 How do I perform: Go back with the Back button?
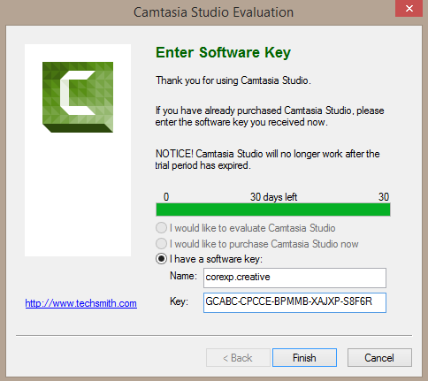pyautogui.click(x=238, y=358)
